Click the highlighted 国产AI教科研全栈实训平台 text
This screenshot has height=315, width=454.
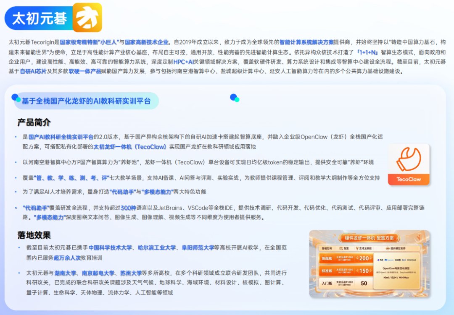(61, 137)
